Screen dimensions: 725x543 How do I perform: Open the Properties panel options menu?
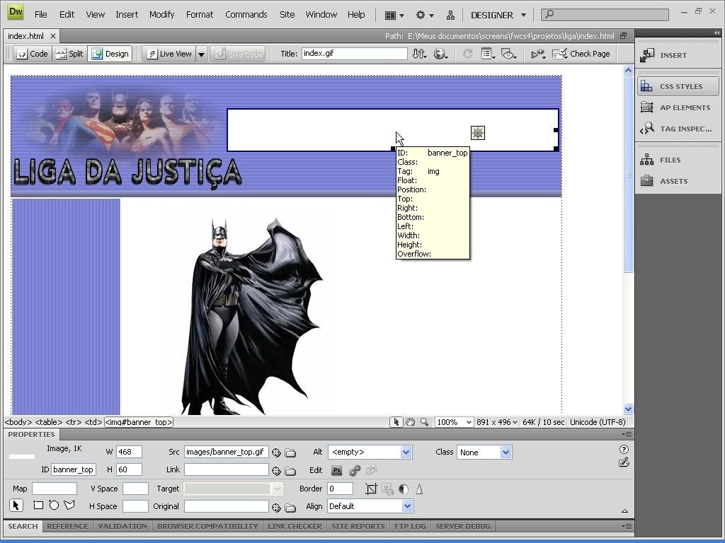(627, 435)
